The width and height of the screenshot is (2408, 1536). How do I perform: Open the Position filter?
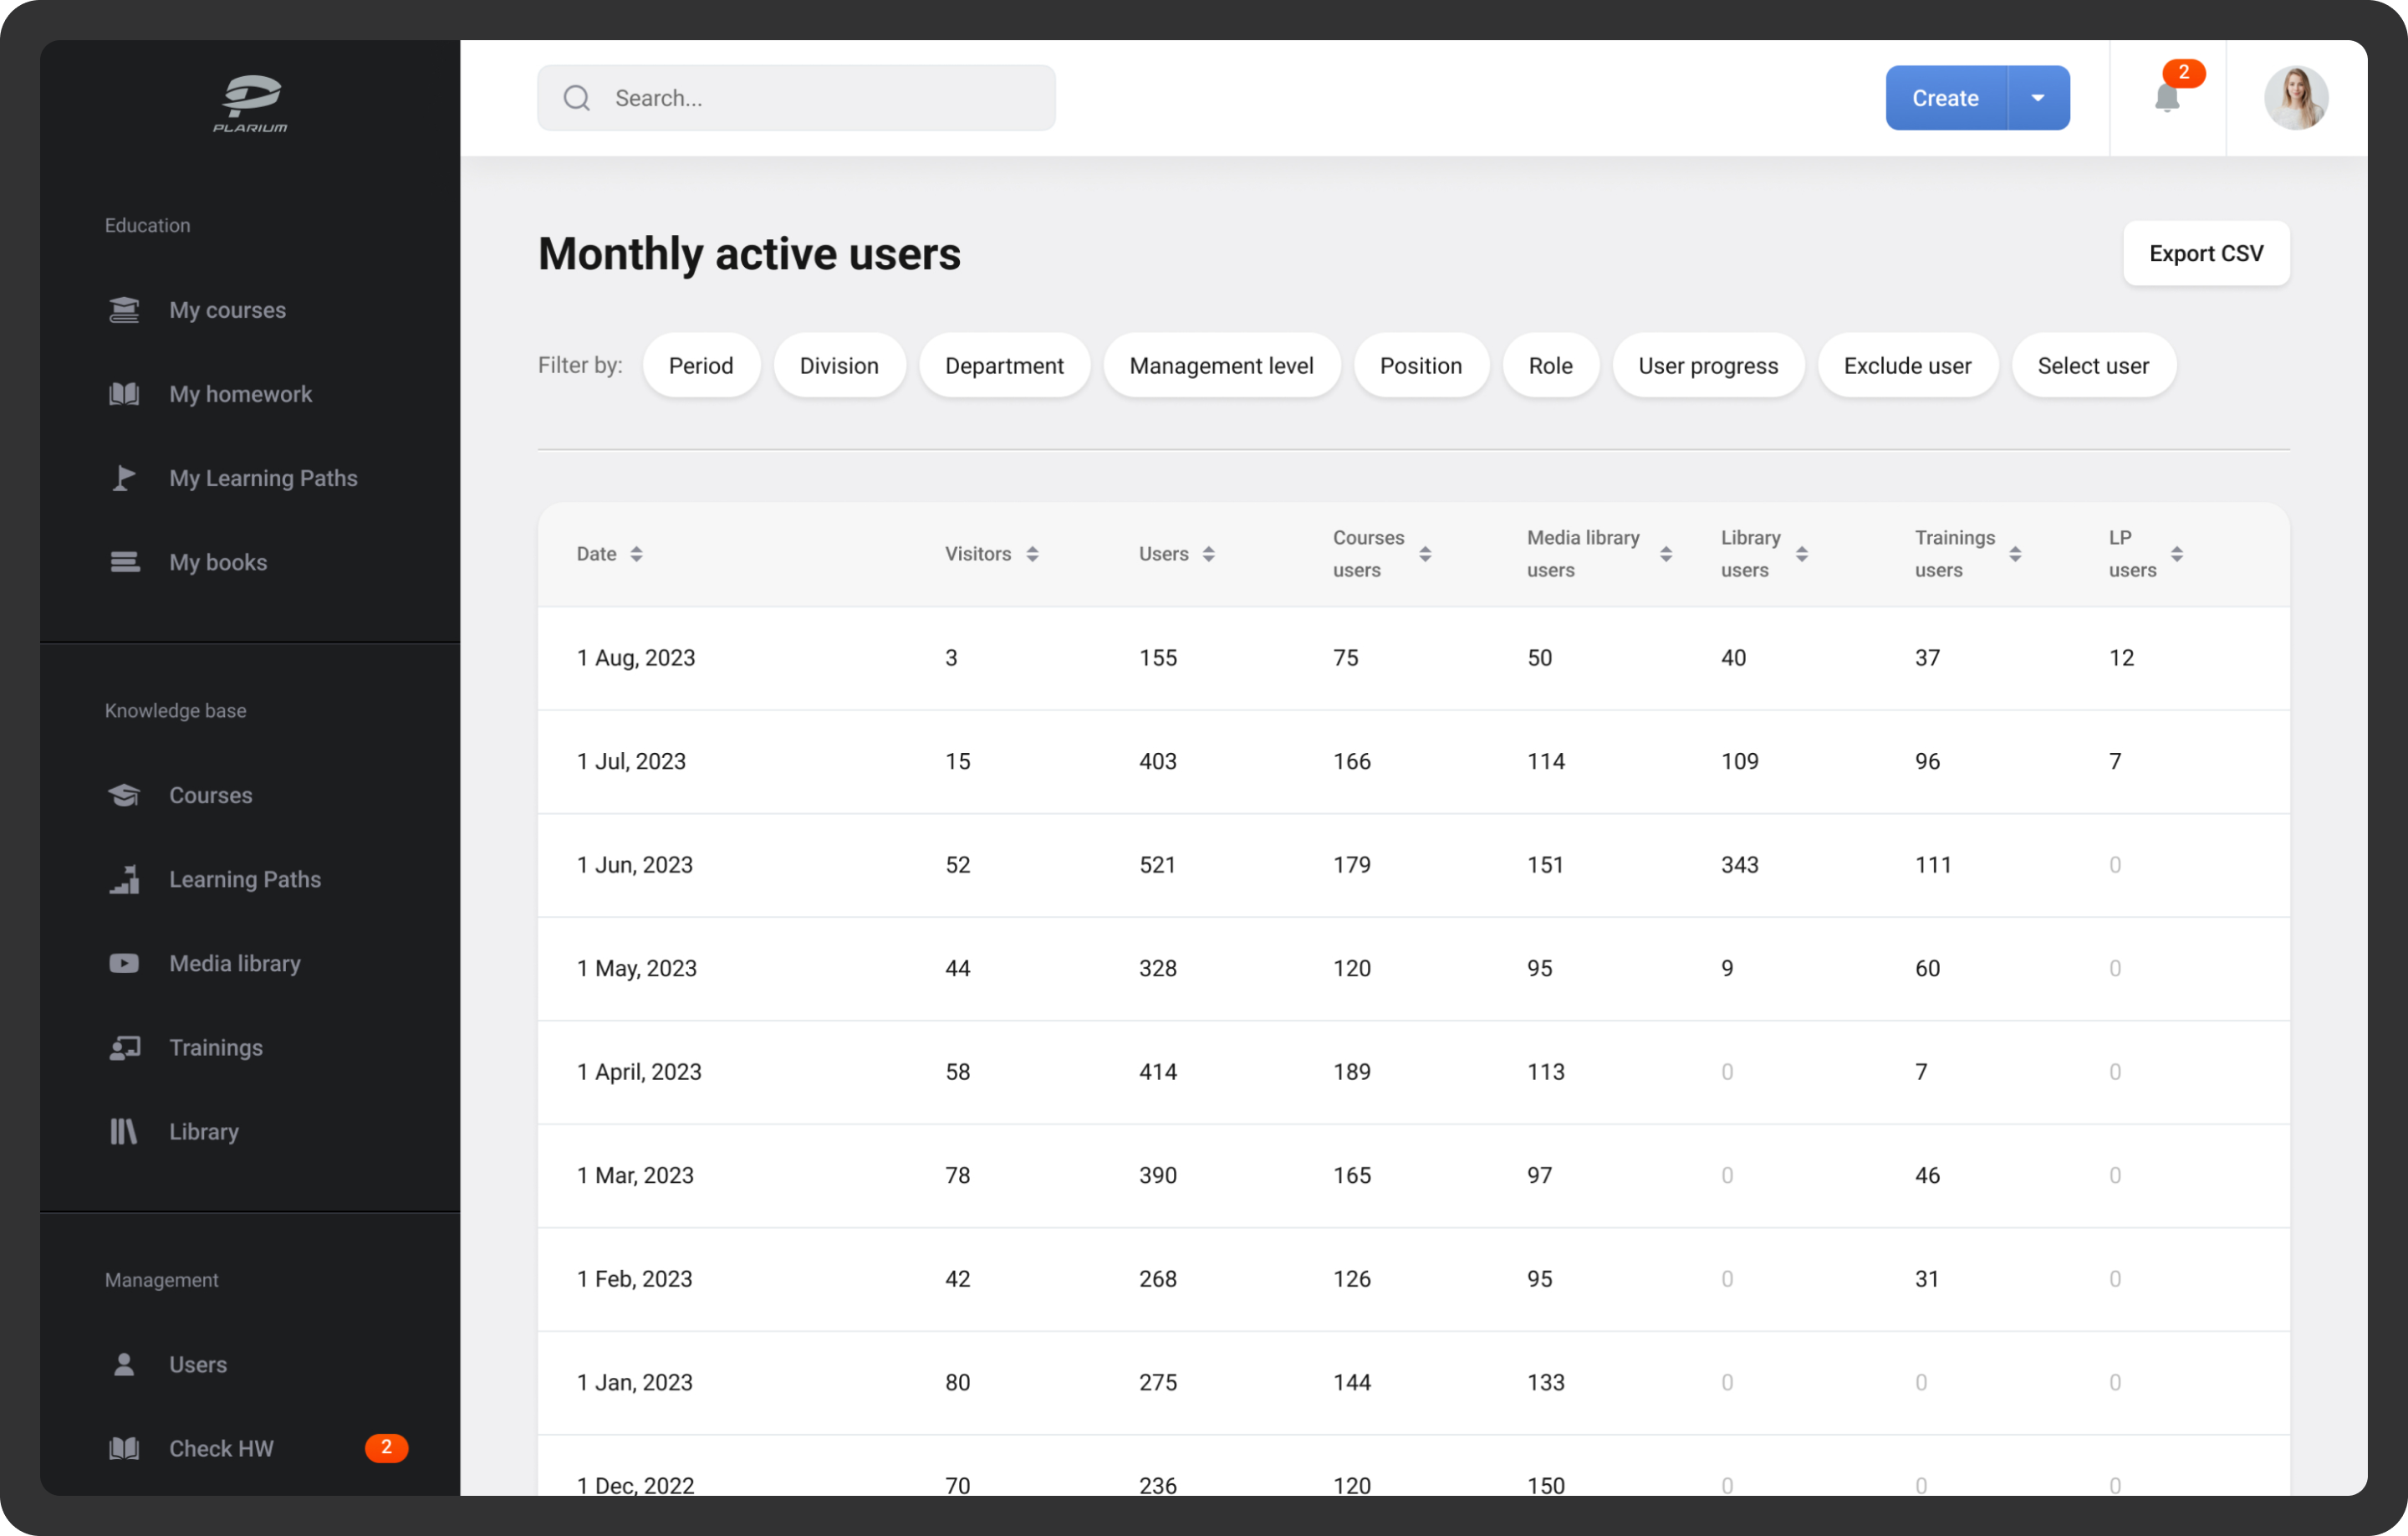click(1421, 366)
